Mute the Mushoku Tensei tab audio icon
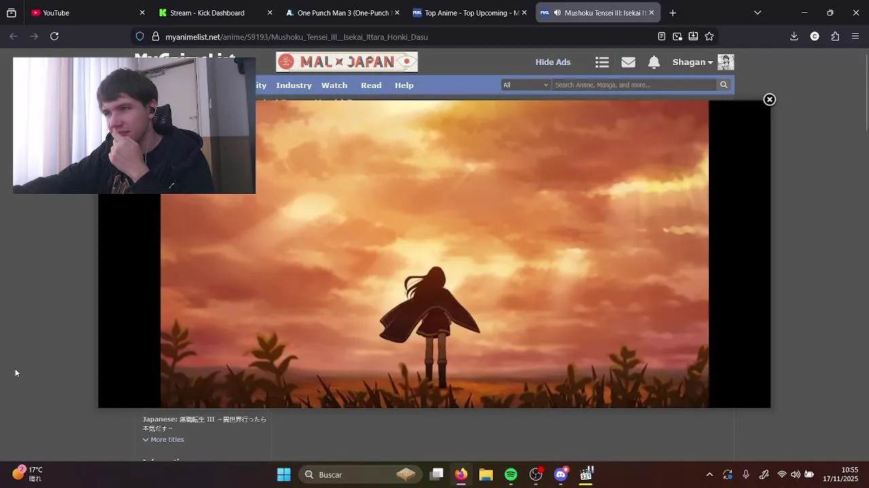 557,13
